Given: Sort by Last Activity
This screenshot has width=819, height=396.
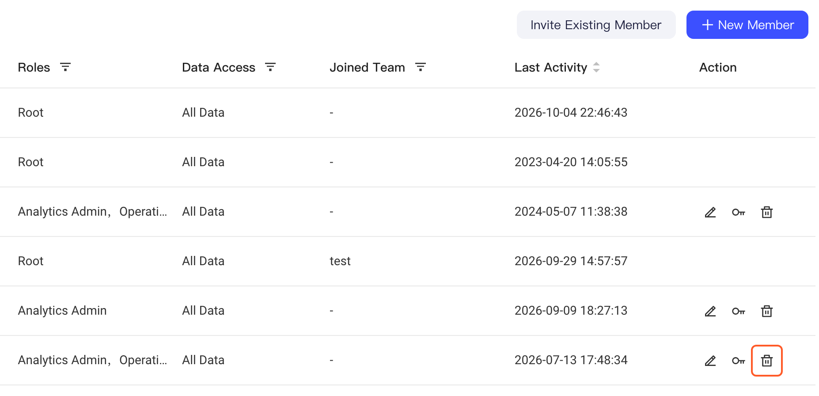Looking at the screenshot, I should click(x=596, y=67).
